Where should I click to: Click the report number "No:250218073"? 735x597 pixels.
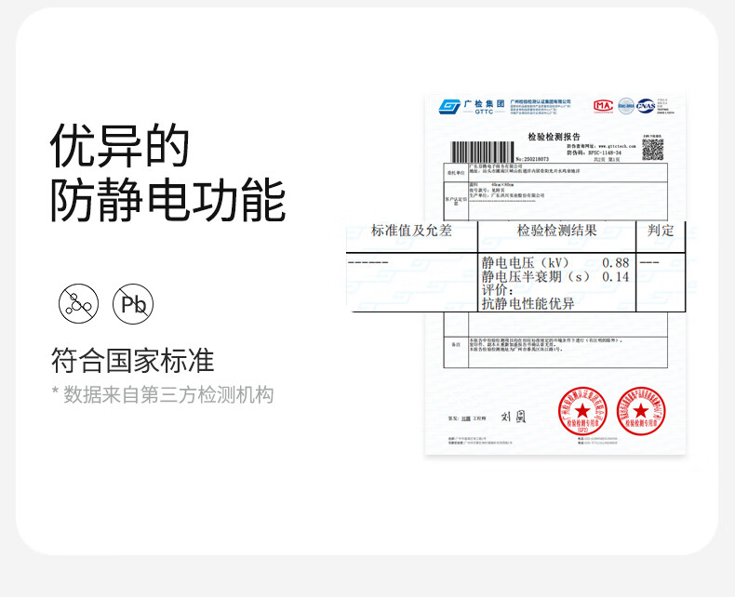[532, 159]
